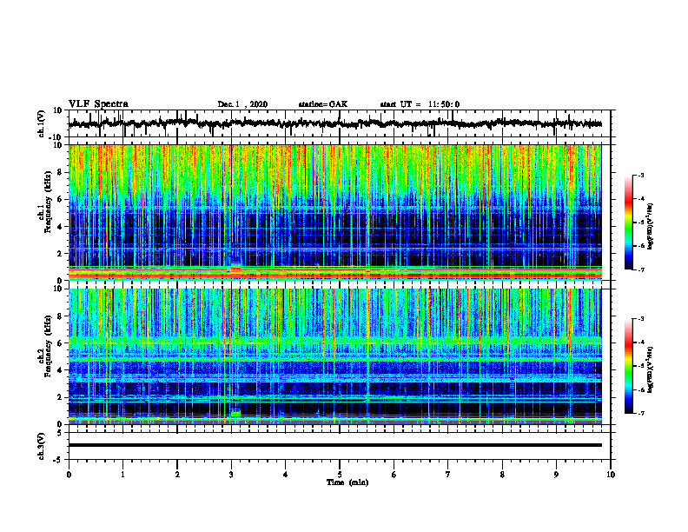The height and width of the screenshot is (532, 688).
Task: Click the 'station=GAK' header label
Action: (x=323, y=104)
